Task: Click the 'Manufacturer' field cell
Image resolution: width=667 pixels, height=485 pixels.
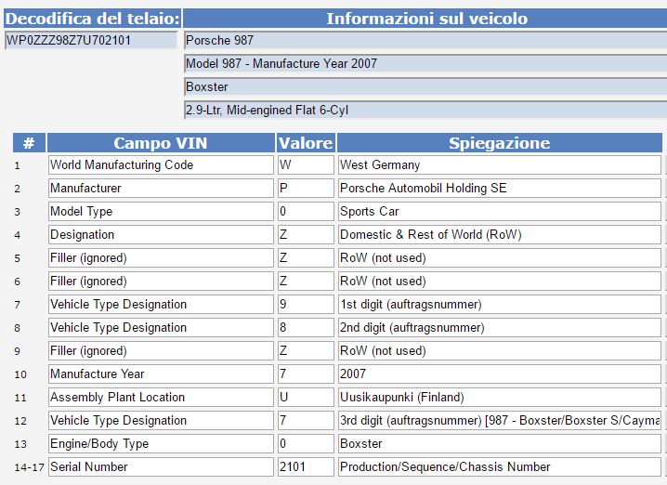Action: (161, 188)
